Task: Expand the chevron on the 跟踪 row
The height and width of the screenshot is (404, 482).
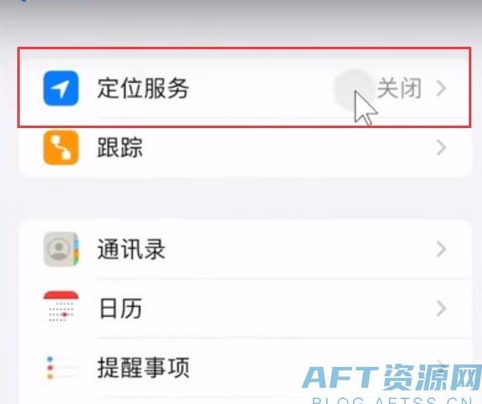Action: 441,148
